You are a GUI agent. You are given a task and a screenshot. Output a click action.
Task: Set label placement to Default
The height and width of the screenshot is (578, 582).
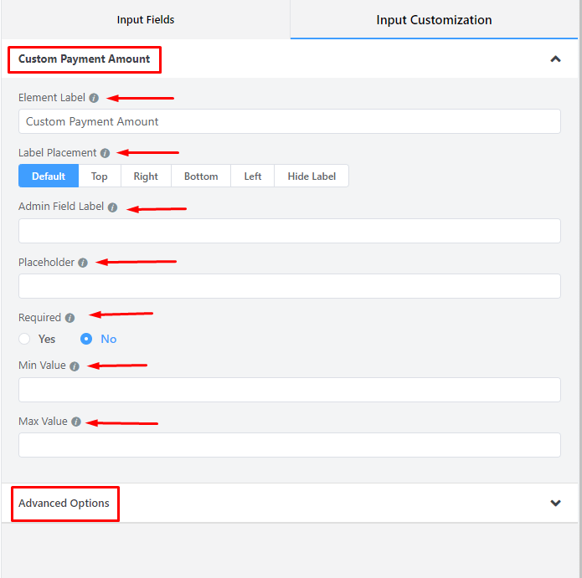click(49, 176)
